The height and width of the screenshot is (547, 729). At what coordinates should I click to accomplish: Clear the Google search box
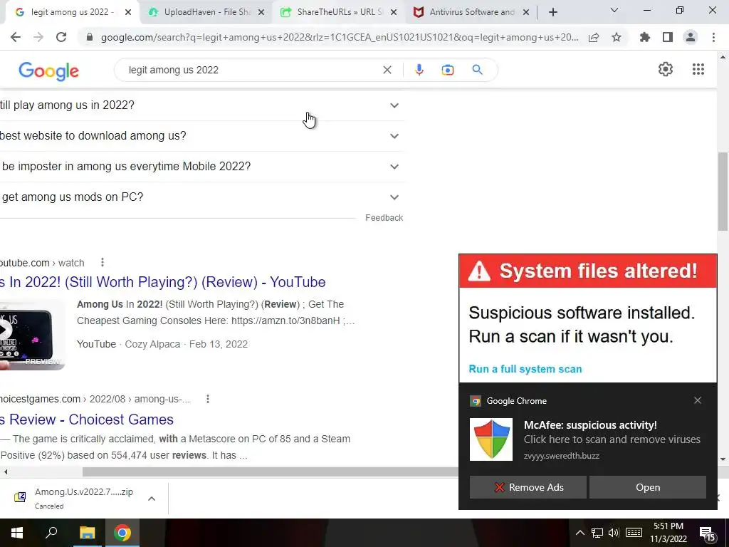387,70
